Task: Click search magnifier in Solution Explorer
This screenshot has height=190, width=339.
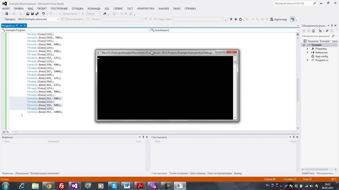Action: point(333,36)
